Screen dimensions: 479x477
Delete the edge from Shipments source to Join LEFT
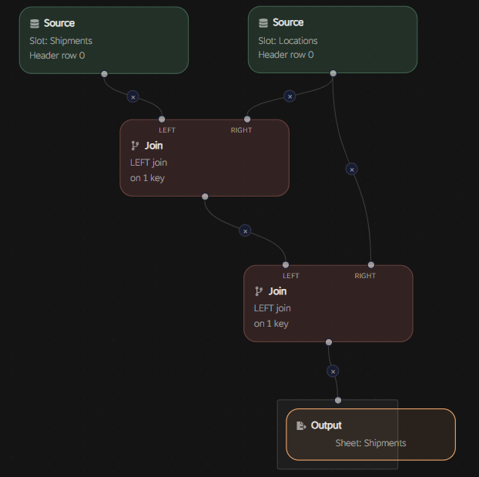pyautogui.click(x=133, y=97)
